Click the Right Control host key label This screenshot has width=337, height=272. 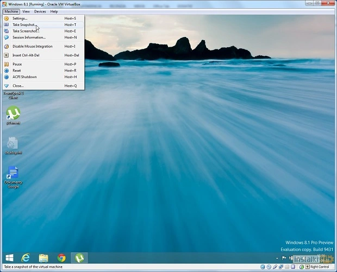[x=320, y=267]
